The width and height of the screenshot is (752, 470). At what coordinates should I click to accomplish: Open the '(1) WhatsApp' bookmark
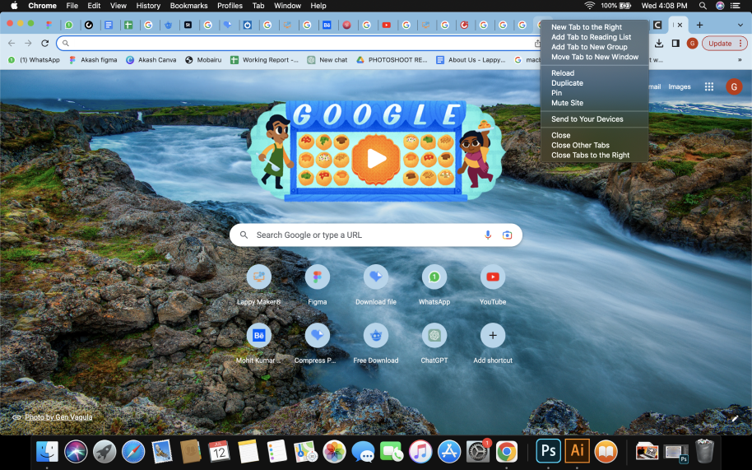coord(34,60)
